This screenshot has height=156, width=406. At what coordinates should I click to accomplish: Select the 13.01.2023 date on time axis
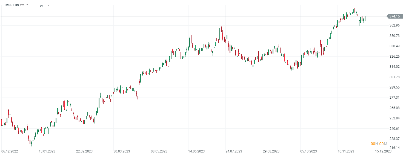(47, 151)
